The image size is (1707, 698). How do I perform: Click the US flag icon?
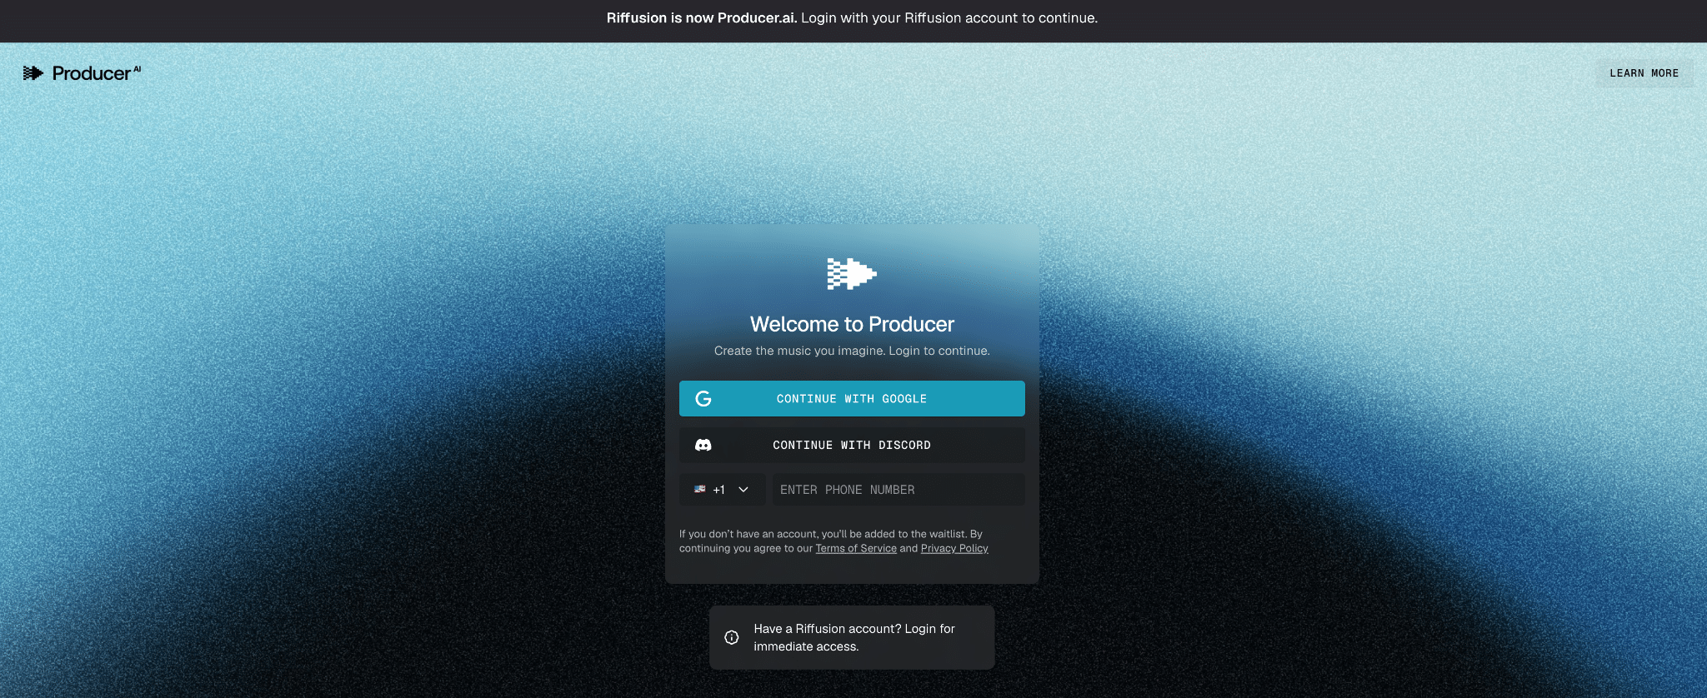(700, 490)
